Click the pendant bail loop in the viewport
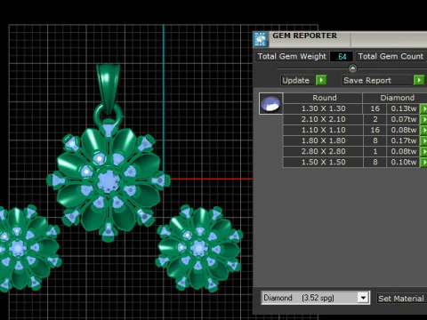Viewport: 427px width, 320px height. 109,89
